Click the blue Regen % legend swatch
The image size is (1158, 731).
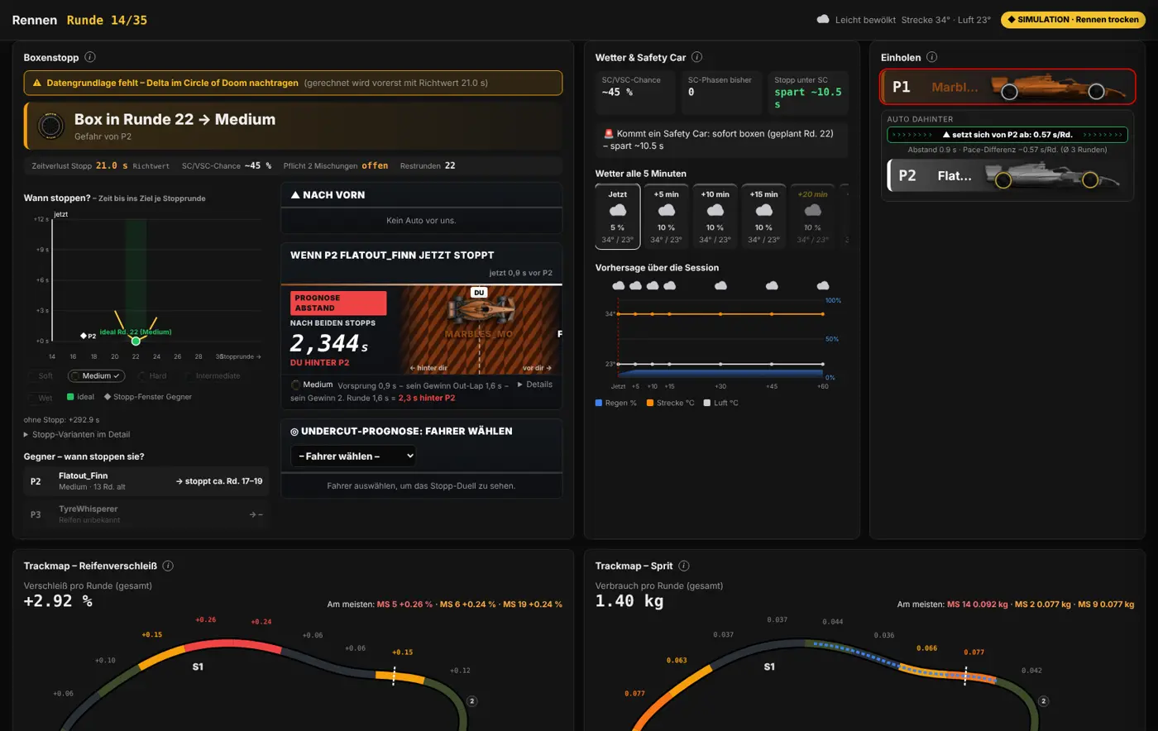[x=599, y=403]
